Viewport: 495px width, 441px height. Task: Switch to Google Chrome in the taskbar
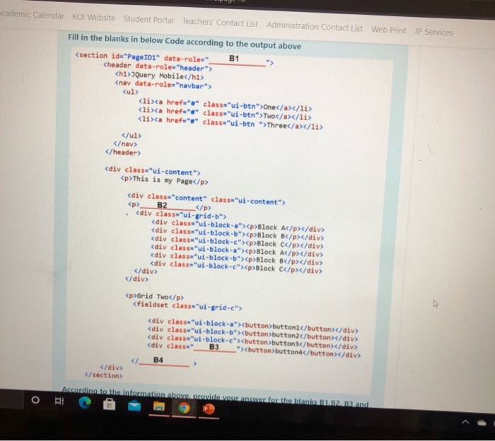(x=184, y=408)
